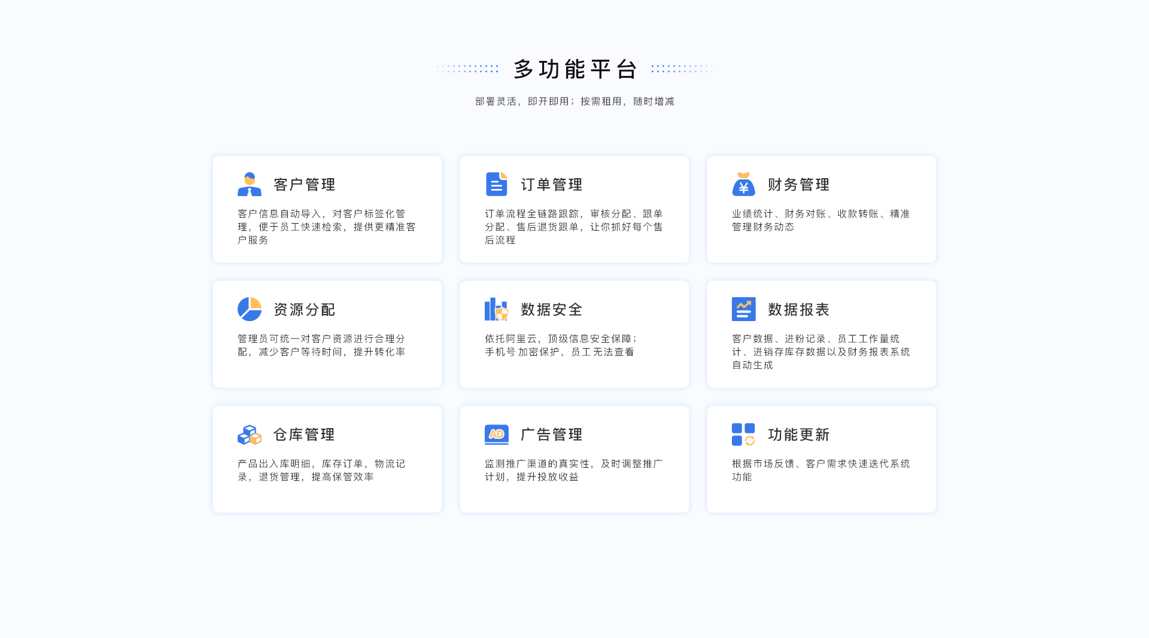Image resolution: width=1149 pixels, height=638 pixels.
Task: Select the 数据安全 card
Action: coord(574,334)
